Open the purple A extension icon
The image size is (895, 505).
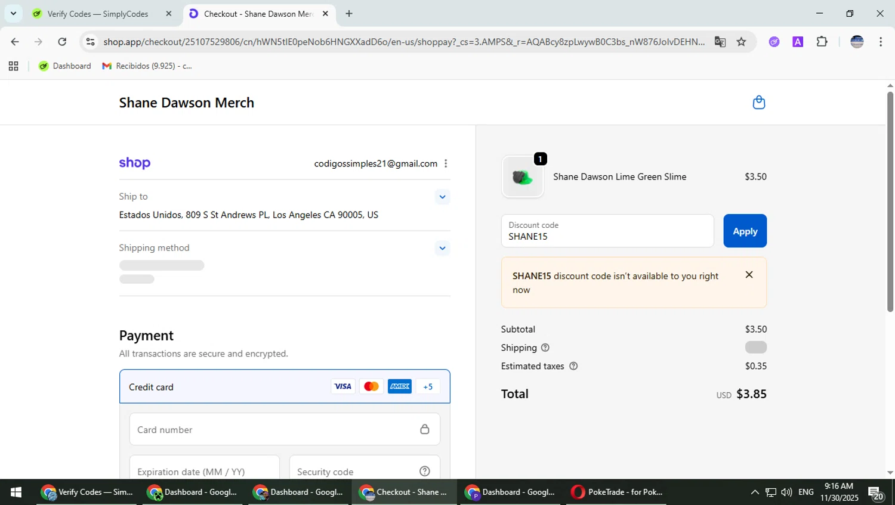tap(798, 42)
